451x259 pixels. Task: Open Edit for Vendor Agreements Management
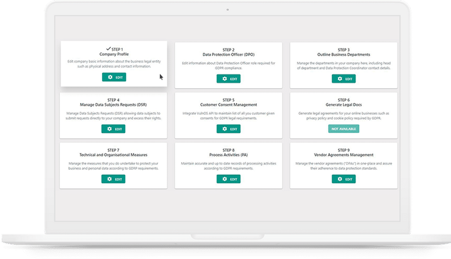[343, 179]
